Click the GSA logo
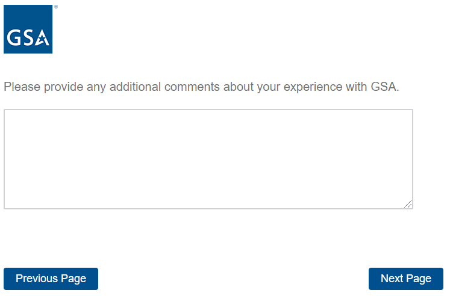 coord(28,29)
